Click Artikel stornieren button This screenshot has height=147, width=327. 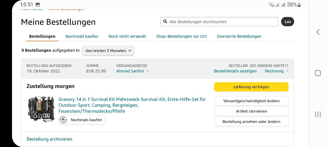point(251,111)
